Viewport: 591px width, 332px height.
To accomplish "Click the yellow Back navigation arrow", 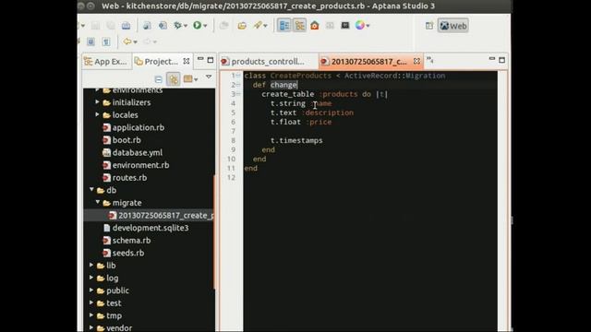I will 127,41.
